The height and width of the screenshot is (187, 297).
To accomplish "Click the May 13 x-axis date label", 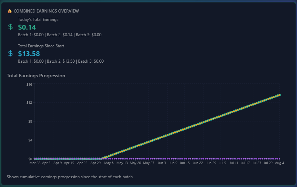I will point(122,163).
